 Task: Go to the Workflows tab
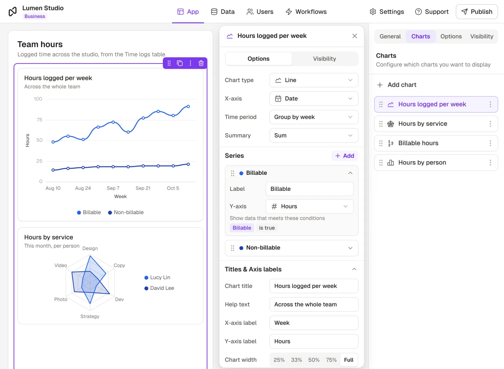tap(306, 12)
